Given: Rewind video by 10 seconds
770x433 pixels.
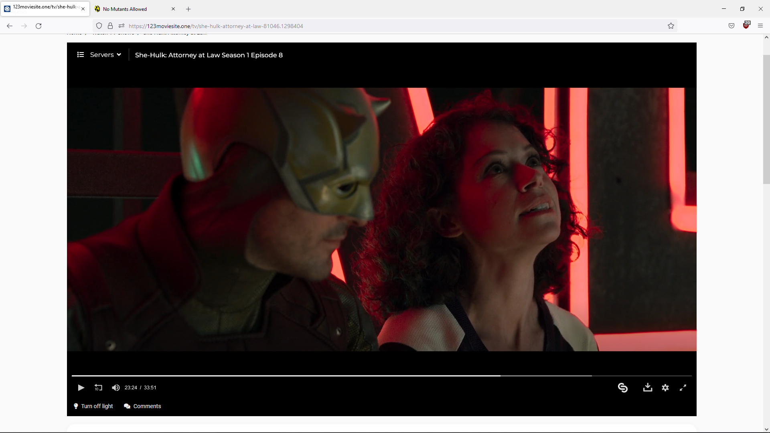Looking at the screenshot, I should click(98, 388).
